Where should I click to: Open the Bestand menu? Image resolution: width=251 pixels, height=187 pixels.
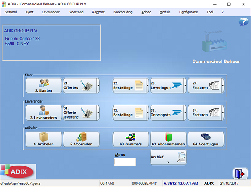point(11,12)
